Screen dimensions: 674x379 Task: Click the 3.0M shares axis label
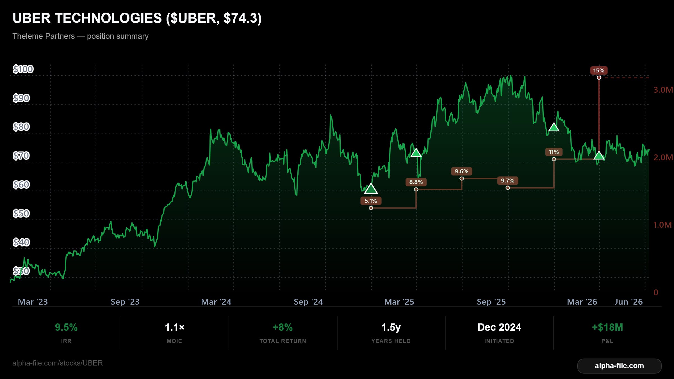[663, 90]
